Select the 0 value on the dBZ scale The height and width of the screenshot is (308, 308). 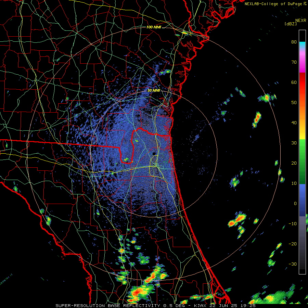click(x=295, y=204)
